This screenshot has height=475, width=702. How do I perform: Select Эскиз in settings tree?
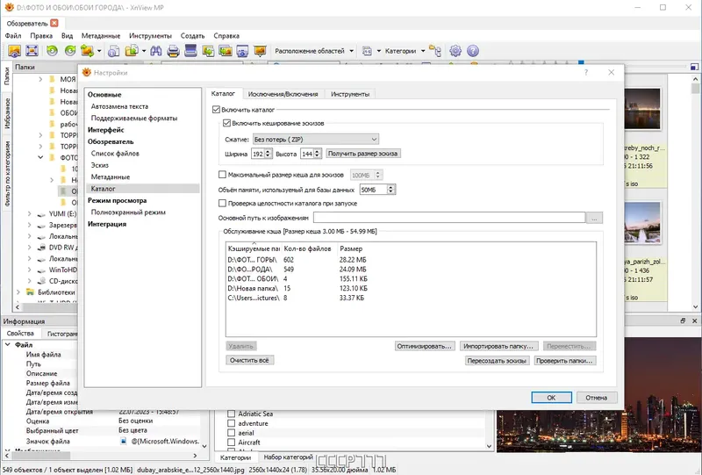[100, 165]
